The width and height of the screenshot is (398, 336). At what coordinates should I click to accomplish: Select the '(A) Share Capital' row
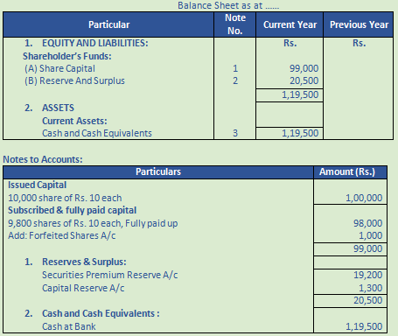click(x=59, y=68)
